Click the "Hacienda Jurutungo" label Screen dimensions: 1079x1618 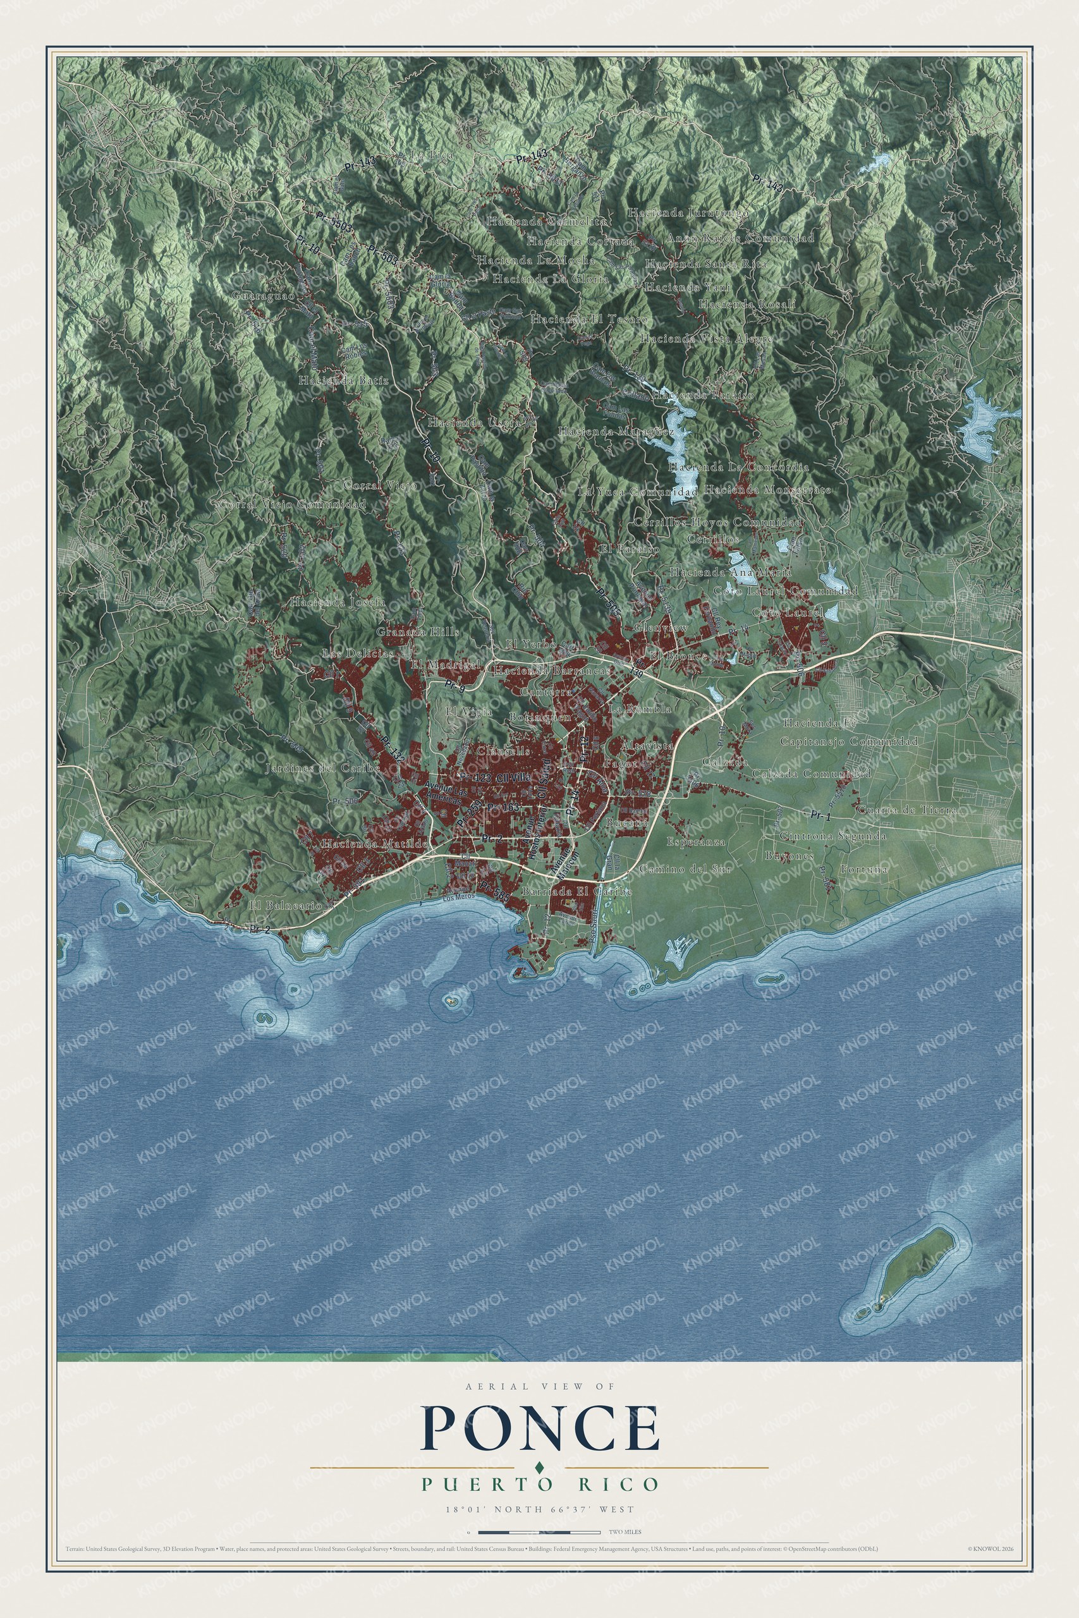688,213
